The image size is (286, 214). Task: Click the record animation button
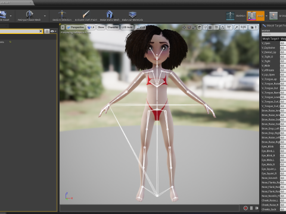coord(245,208)
